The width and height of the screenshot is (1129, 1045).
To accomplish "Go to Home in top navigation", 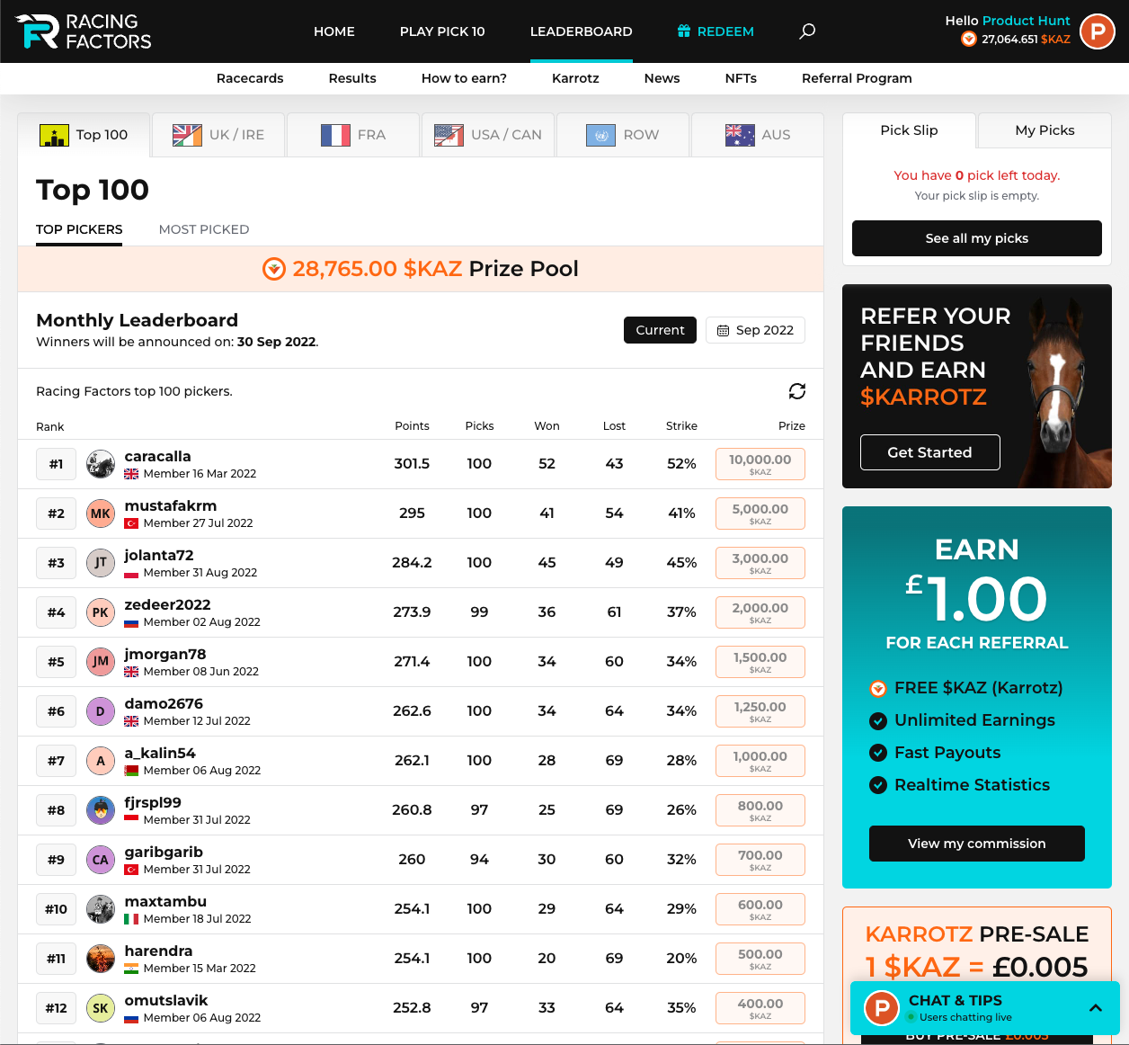I will click(x=334, y=31).
